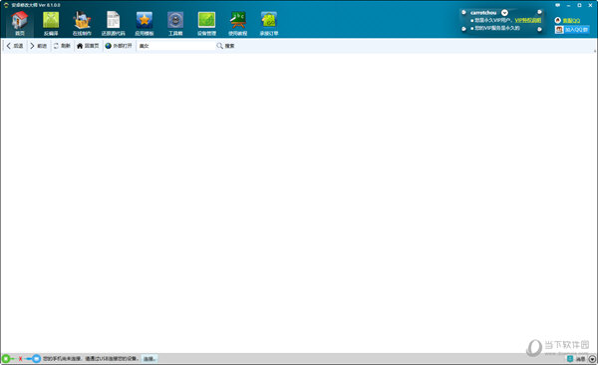Click the green phone status icon
The image size is (598, 365).
[x=6, y=359]
